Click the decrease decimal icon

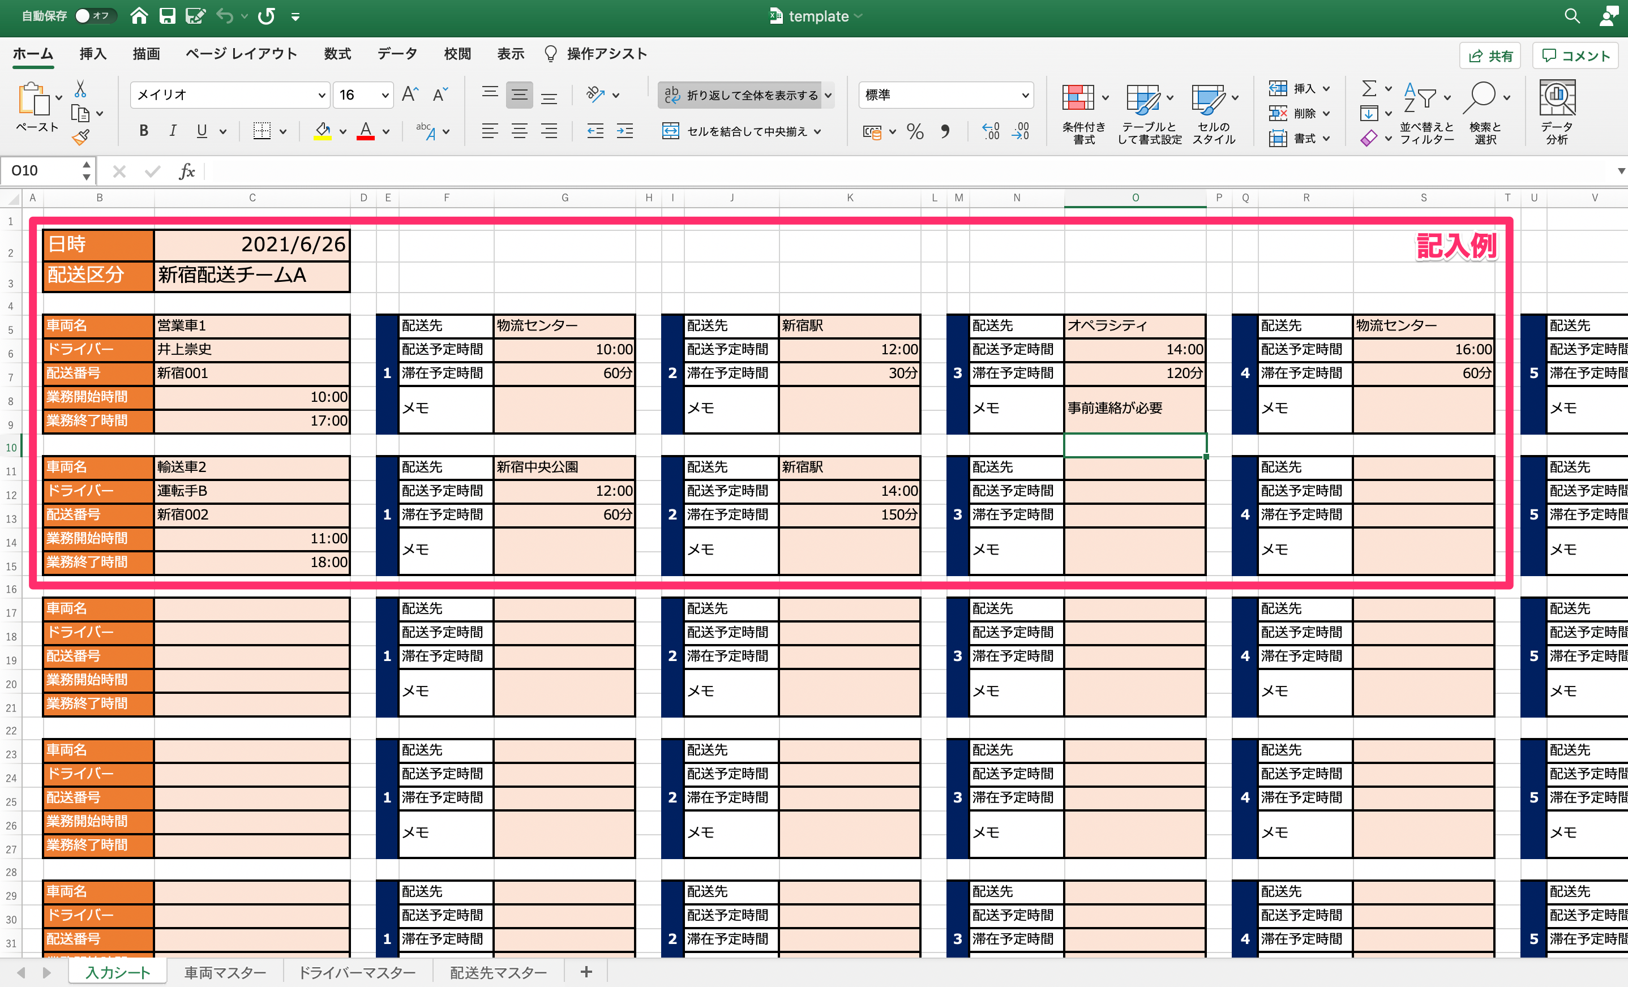(x=1021, y=131)
